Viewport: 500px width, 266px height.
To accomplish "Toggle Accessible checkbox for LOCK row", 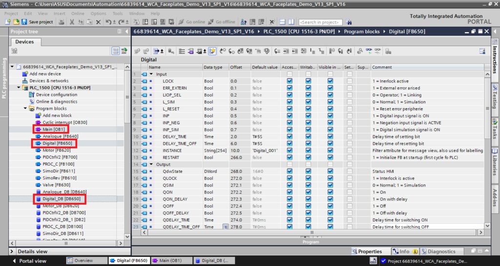I will tap(289, 81).
